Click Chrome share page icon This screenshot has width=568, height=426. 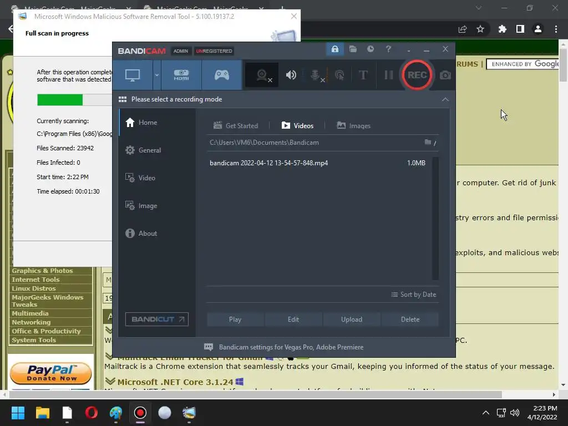463,29
